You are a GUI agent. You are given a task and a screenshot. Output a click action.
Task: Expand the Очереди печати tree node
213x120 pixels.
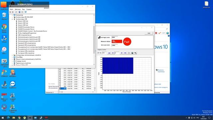[12, 61]
